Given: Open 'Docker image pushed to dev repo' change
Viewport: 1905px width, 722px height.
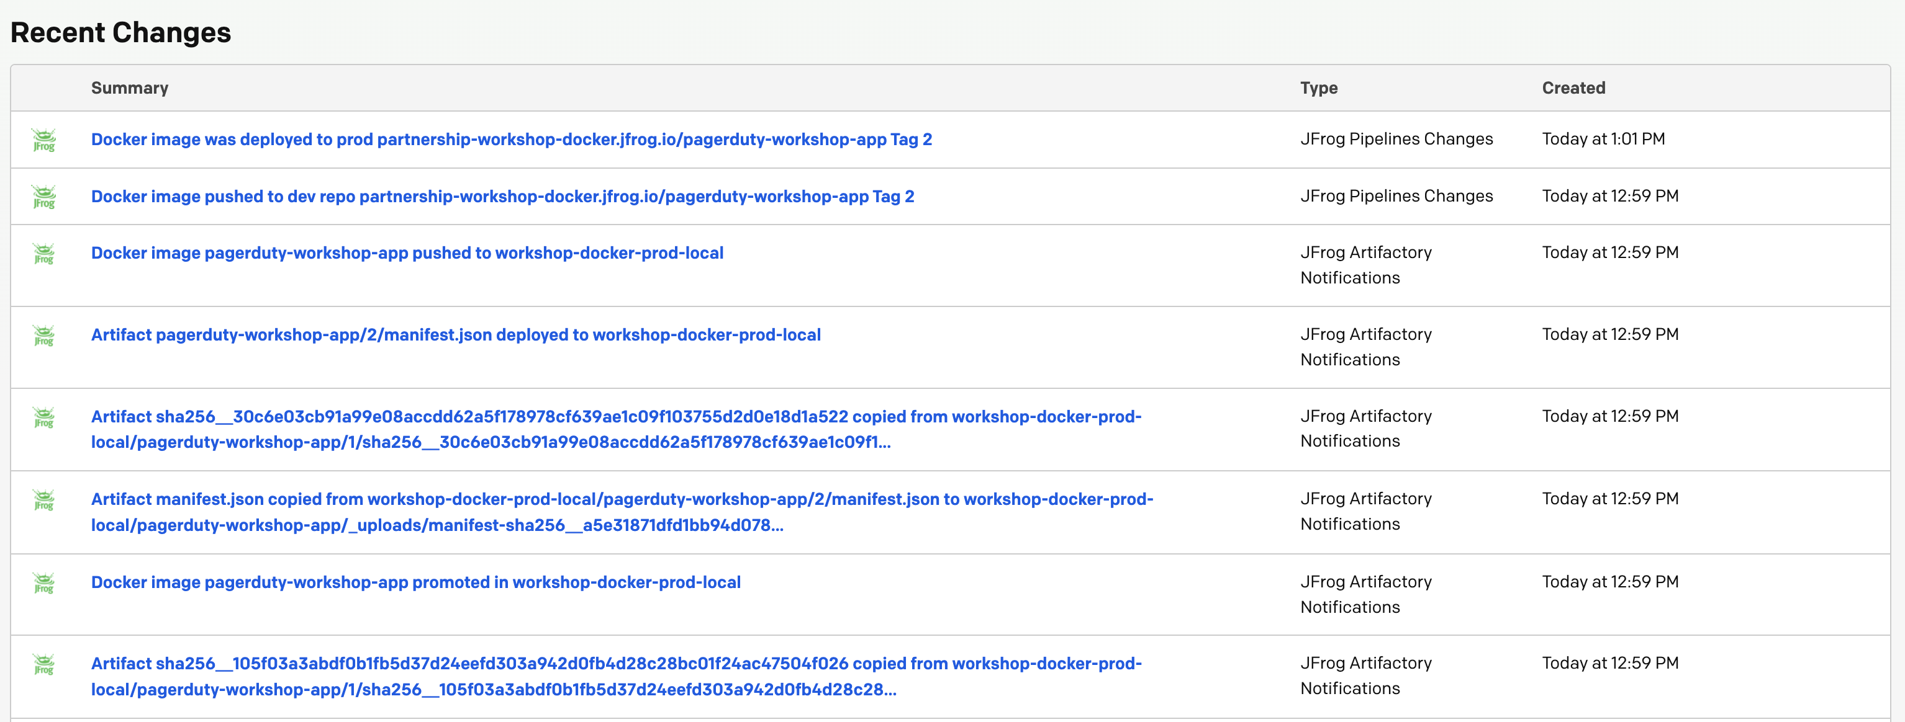Looking at the screenshot, I should (x=502, y=197).
